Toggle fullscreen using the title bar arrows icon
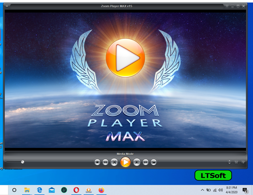253x195 pixels. tap(227, 6)
